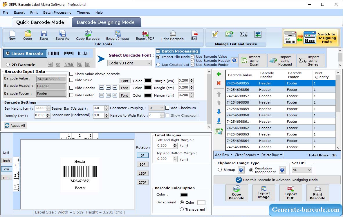Expand the Delete Row dropdown
The height and width of the screenshot is (217, 343).
point(271,155)
